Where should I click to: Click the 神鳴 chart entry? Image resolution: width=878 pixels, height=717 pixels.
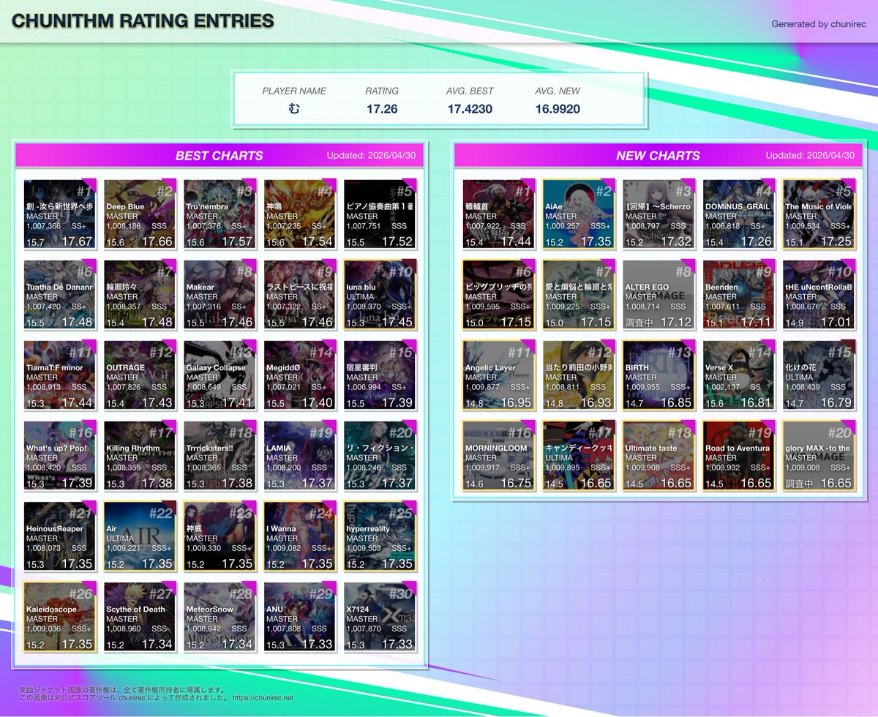300,214
